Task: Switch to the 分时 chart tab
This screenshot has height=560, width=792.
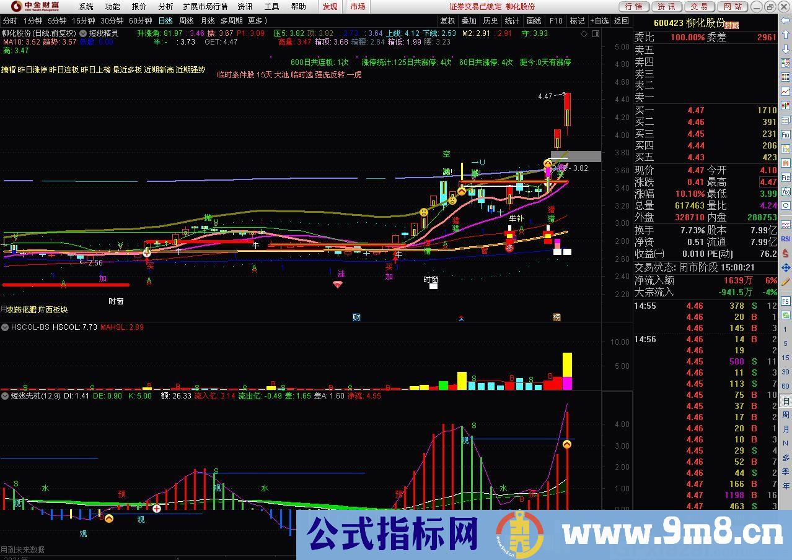Action: pos(10,20)
